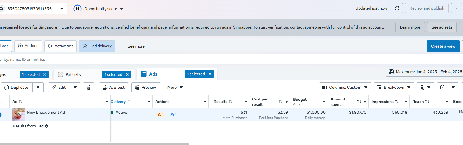463x145 pixels.
Task: Open the More menu
Action: point(175,87)
